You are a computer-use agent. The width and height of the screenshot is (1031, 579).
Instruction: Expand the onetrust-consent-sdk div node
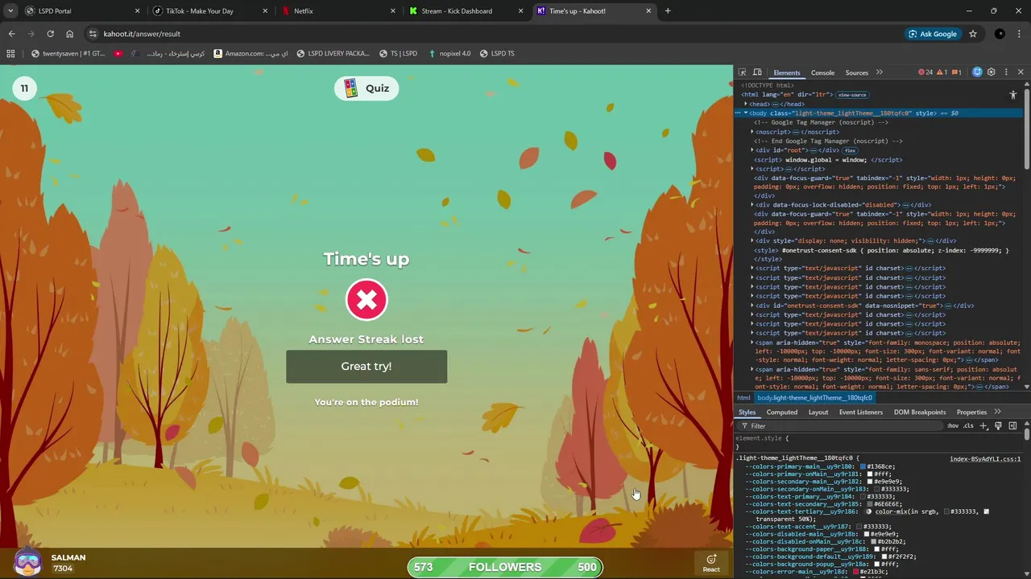752,306
